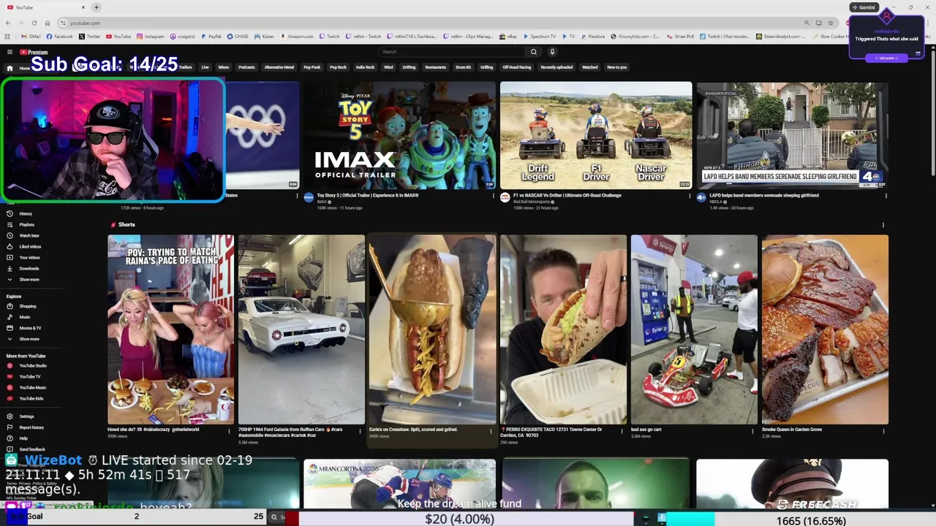Open YouTube Music link
The width and height of the screenshot is (936, 526).
tap(32, 387)
